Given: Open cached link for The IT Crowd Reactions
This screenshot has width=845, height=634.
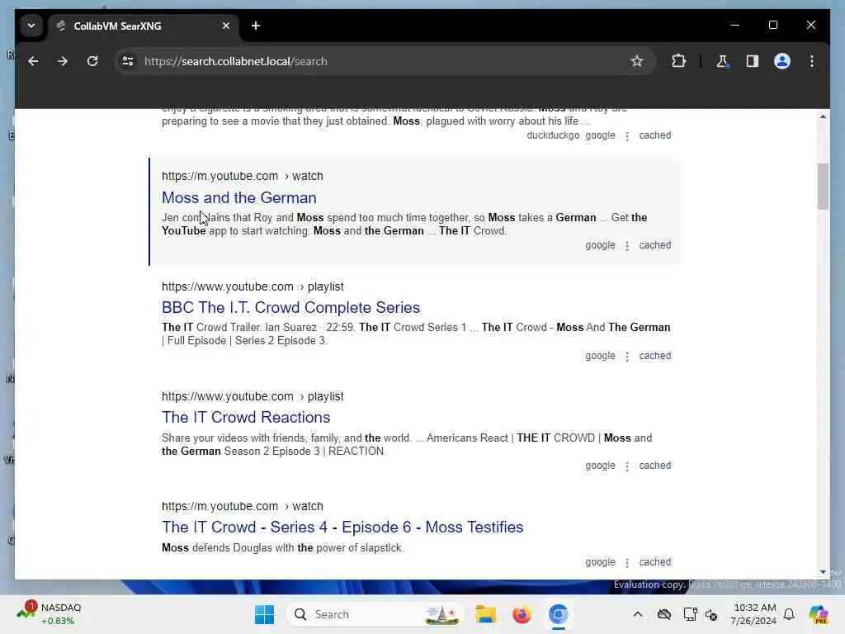Looking at the screenshot, I should pos(654,466).
